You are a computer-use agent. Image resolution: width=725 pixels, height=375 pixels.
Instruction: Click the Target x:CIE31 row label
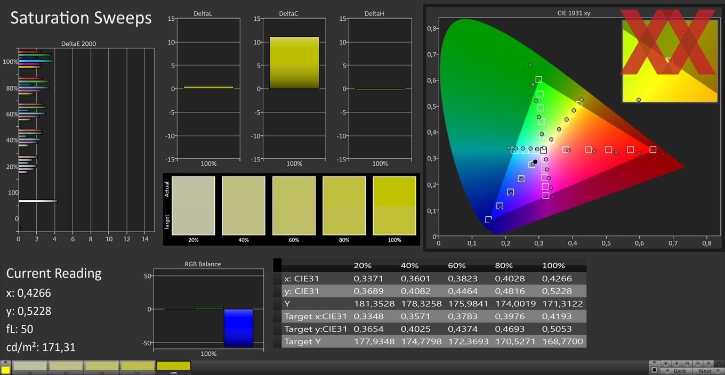pos(316,316)
